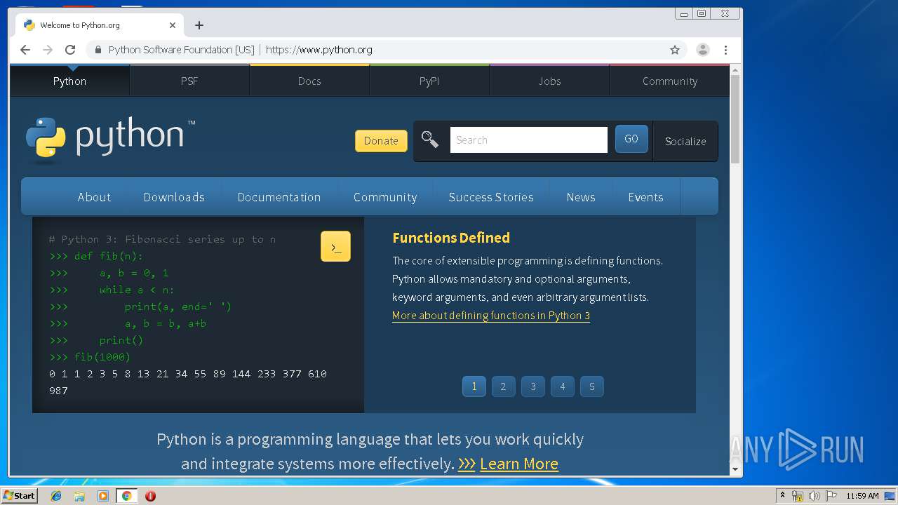This screenshot has width=898, height=505.
Task: Select slide 3 in carousel
Action: click(533, 386)
